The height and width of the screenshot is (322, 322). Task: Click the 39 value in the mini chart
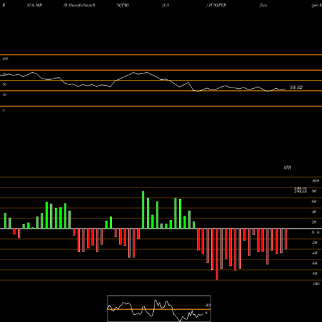pyautogui.click(x=208, y=305)
